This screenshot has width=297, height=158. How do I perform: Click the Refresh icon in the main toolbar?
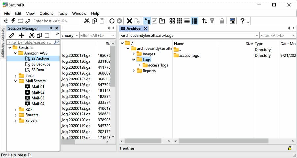pyautogui.click(x=112, y=21)
